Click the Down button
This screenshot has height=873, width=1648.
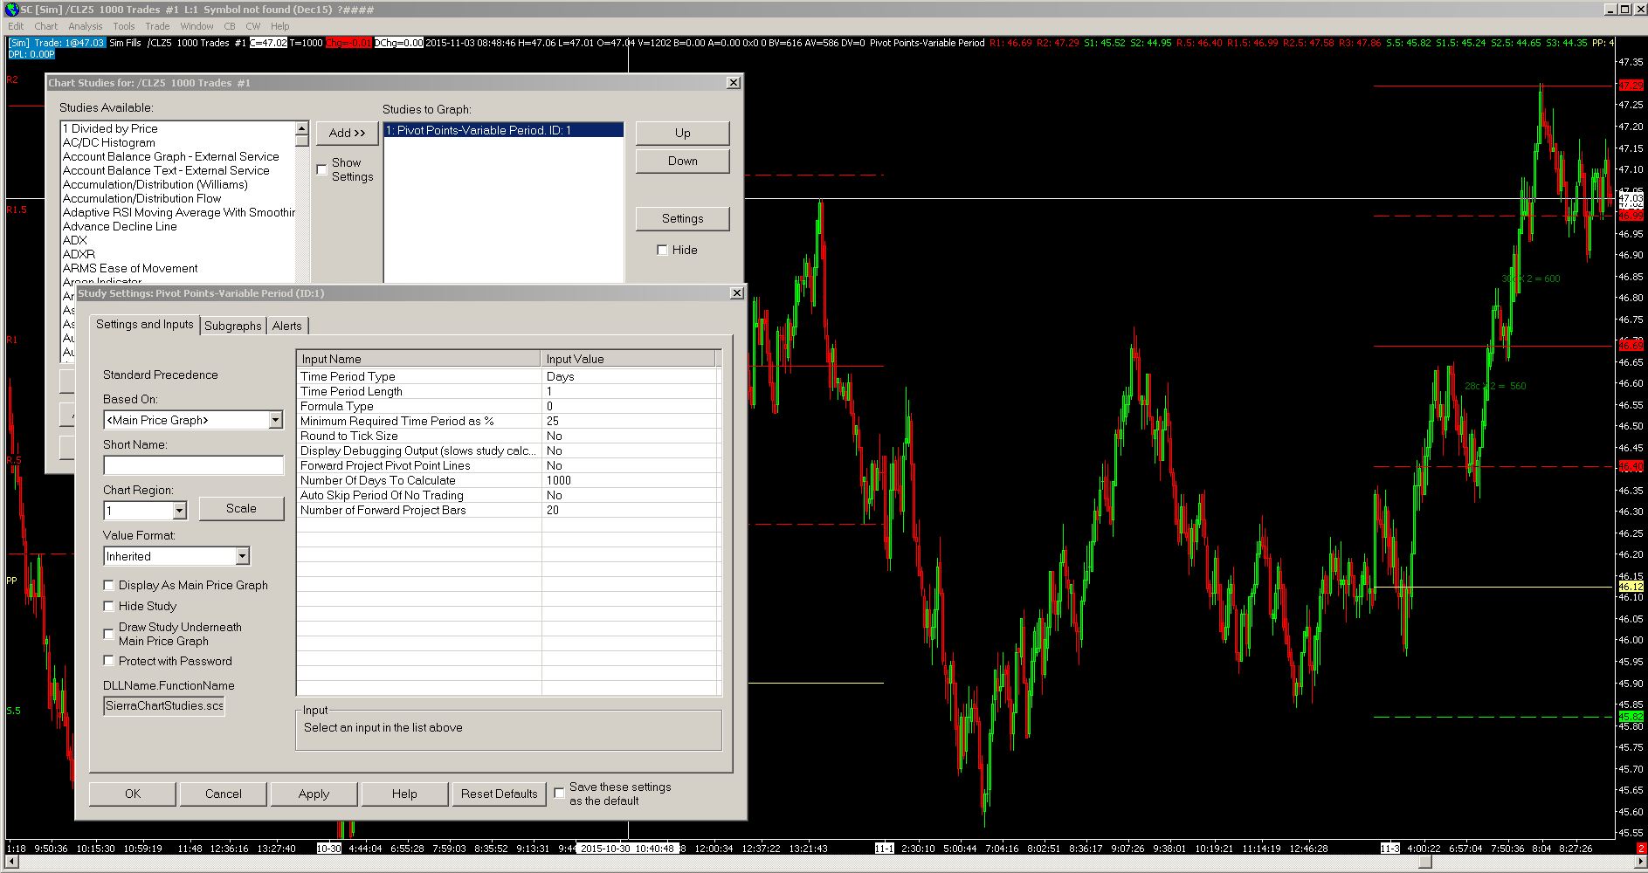[x=683, y=161]
